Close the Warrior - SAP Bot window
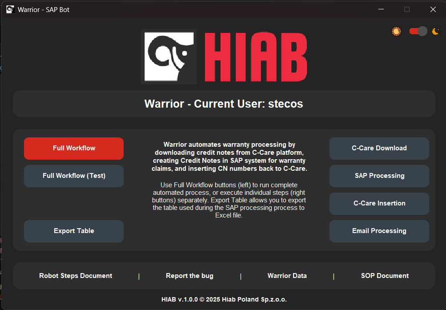 pyautogui.click(x=433, y=9)
